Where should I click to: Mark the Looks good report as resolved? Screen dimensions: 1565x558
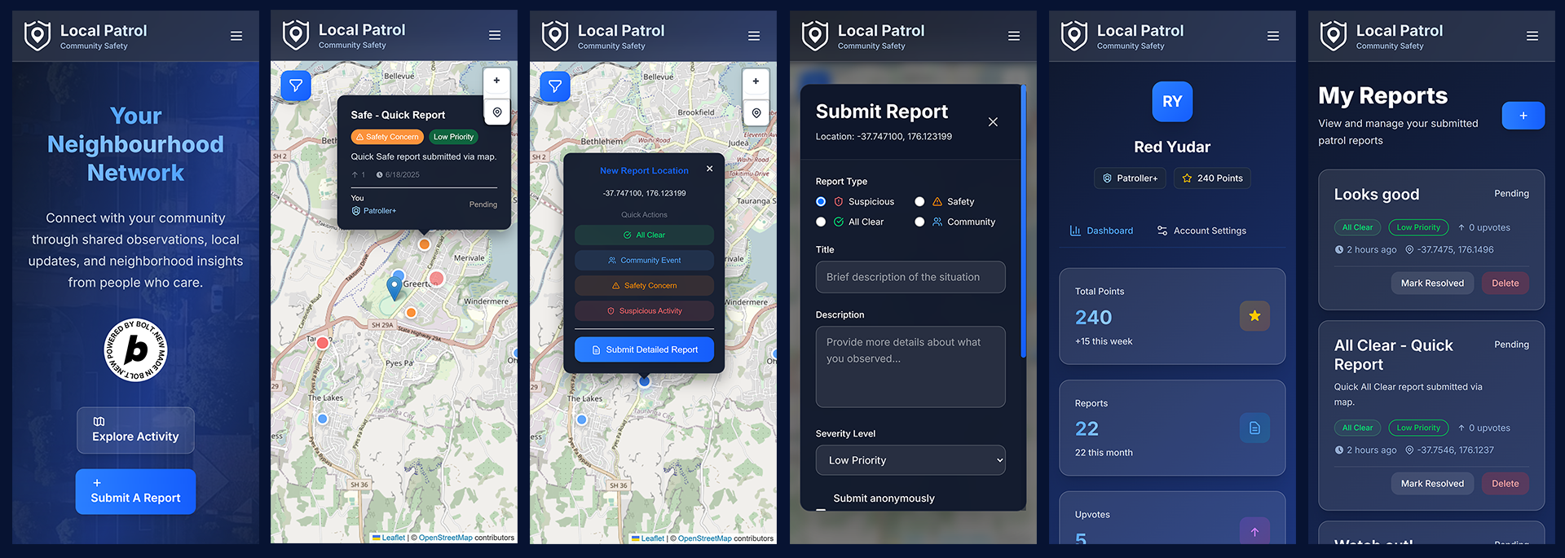tap(1432, 283)
